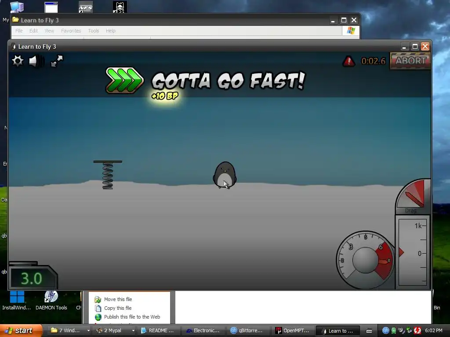Click the red warning triangle icon

[348, 61]
